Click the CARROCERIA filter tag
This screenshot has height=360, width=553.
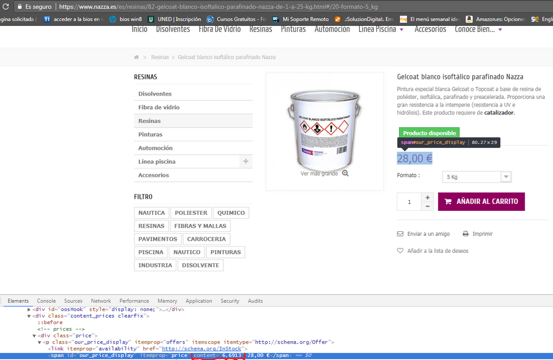click(206, 239)
